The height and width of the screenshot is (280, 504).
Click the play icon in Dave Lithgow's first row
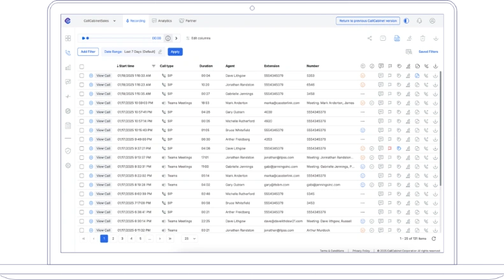[x=91, y=75]
